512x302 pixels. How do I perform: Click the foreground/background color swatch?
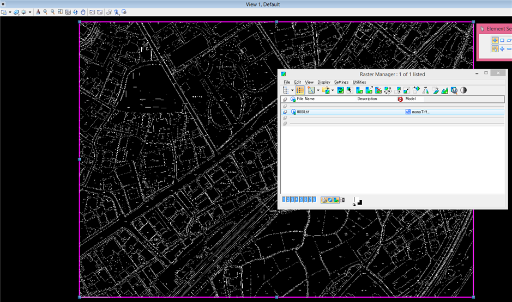coord(358,202)
